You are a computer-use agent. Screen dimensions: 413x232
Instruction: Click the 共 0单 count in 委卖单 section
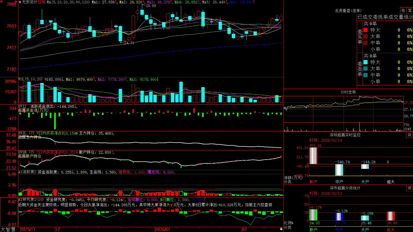[370, 56]
